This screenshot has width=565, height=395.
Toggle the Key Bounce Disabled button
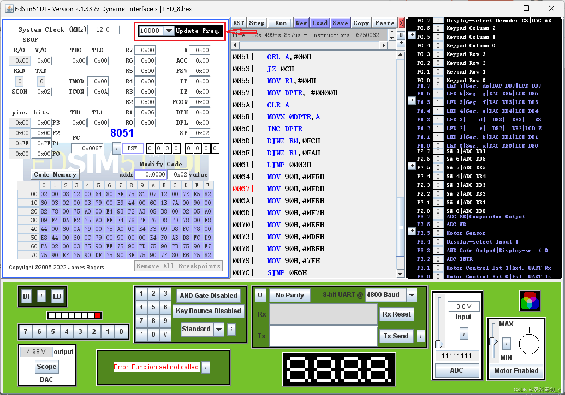209,311
